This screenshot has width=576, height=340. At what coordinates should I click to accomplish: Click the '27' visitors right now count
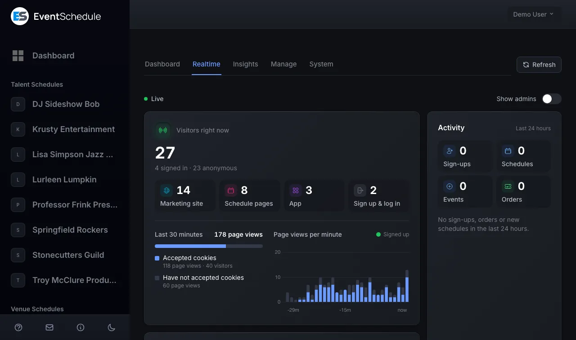pyautogui.click(x=165, y=153)
